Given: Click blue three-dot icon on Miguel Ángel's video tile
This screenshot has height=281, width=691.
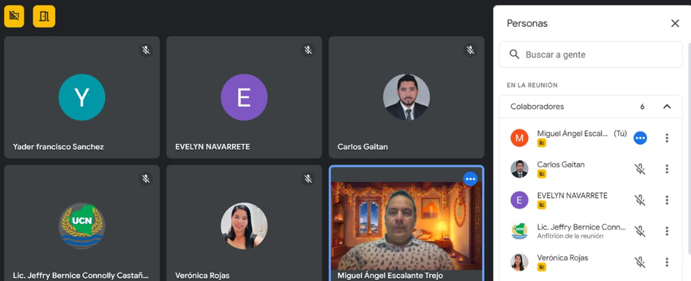Looking at the screenshot, I should click(470, 179).
